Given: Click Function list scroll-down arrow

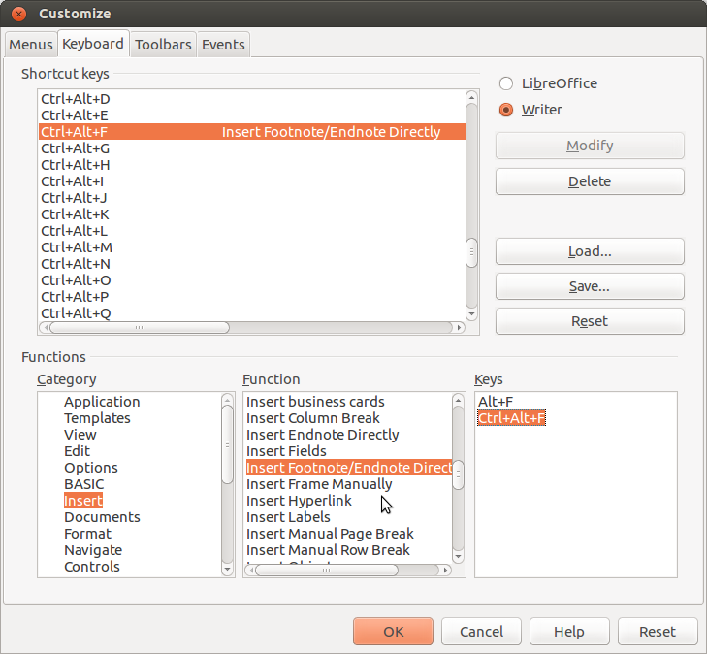Looking at the screenshot, I should point(458,557).
